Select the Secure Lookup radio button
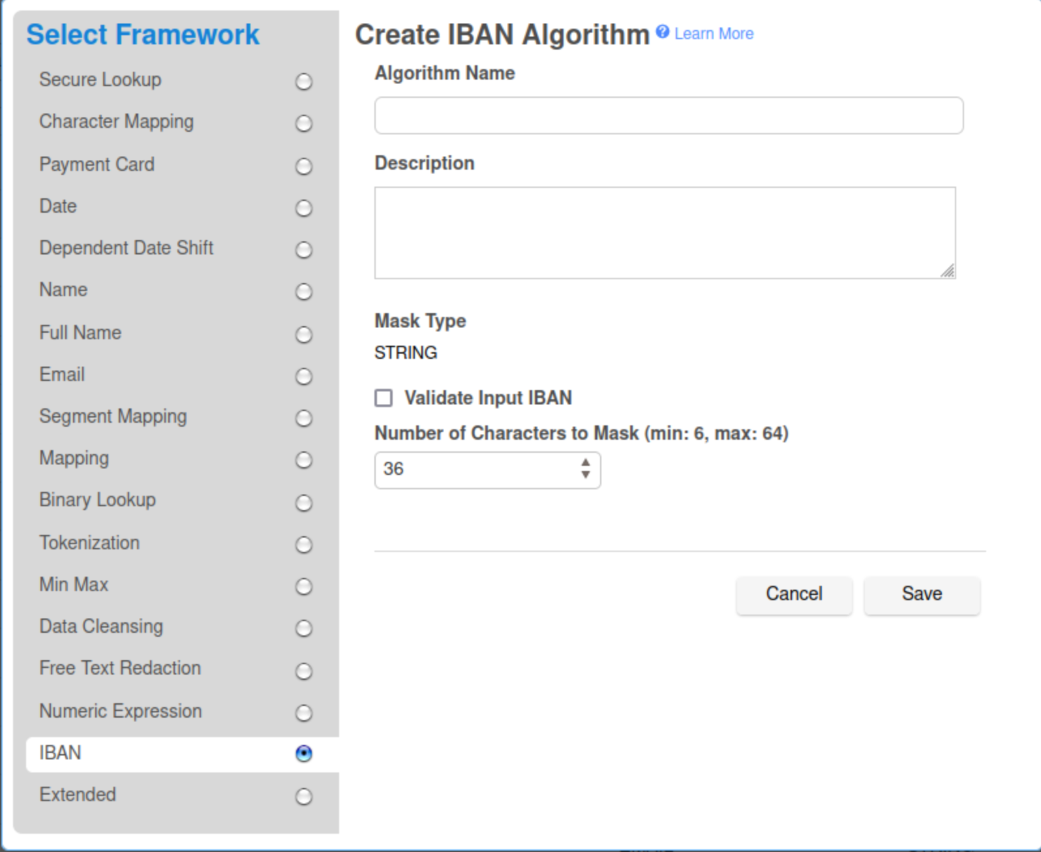The height and width of the screenshot is (852, 1041). (303, 82)
